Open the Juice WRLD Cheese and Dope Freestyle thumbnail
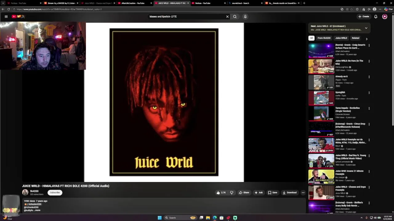 [x=321, y=192]
